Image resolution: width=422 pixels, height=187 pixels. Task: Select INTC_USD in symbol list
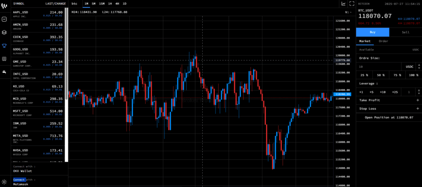click(x=38, y=76)
